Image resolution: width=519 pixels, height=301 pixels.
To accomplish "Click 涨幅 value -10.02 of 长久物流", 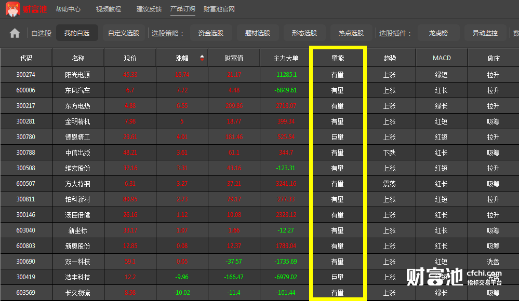I will [182, 292].
